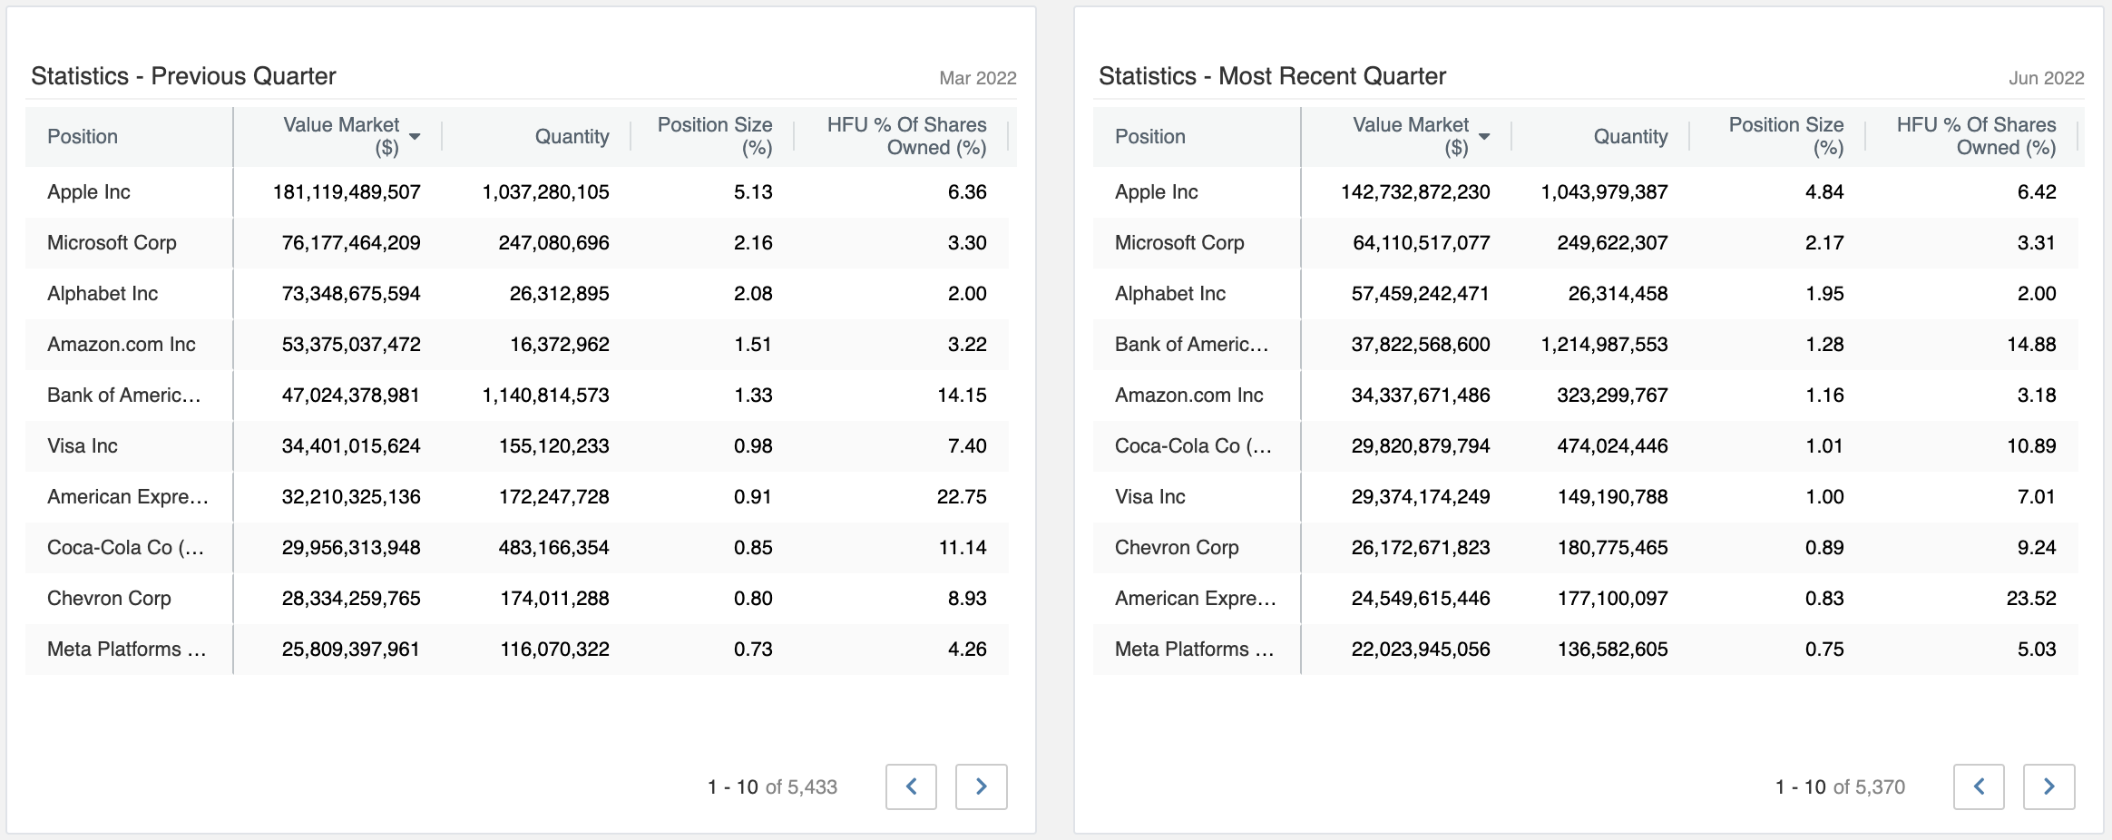
Task: Click Position header in Previous Quarter table
Action: 83,136
